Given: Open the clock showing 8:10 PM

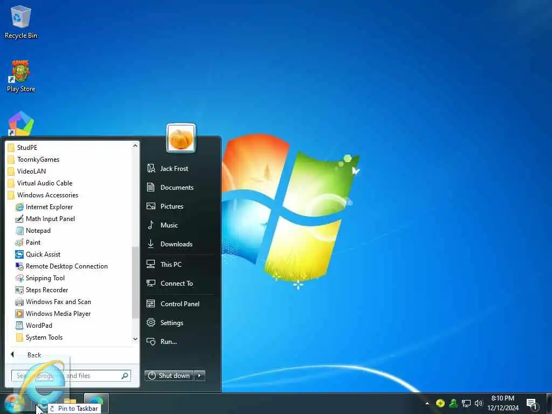Looking at the screenshot, I should [x=503, y=403].
